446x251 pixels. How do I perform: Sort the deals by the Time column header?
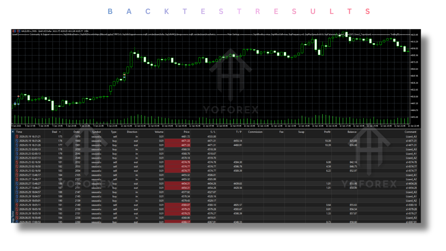(x=19, y=132)
